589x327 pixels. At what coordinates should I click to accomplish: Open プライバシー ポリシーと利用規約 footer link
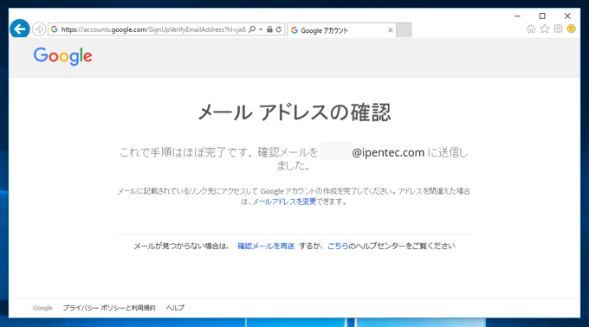tap(109, 308)
